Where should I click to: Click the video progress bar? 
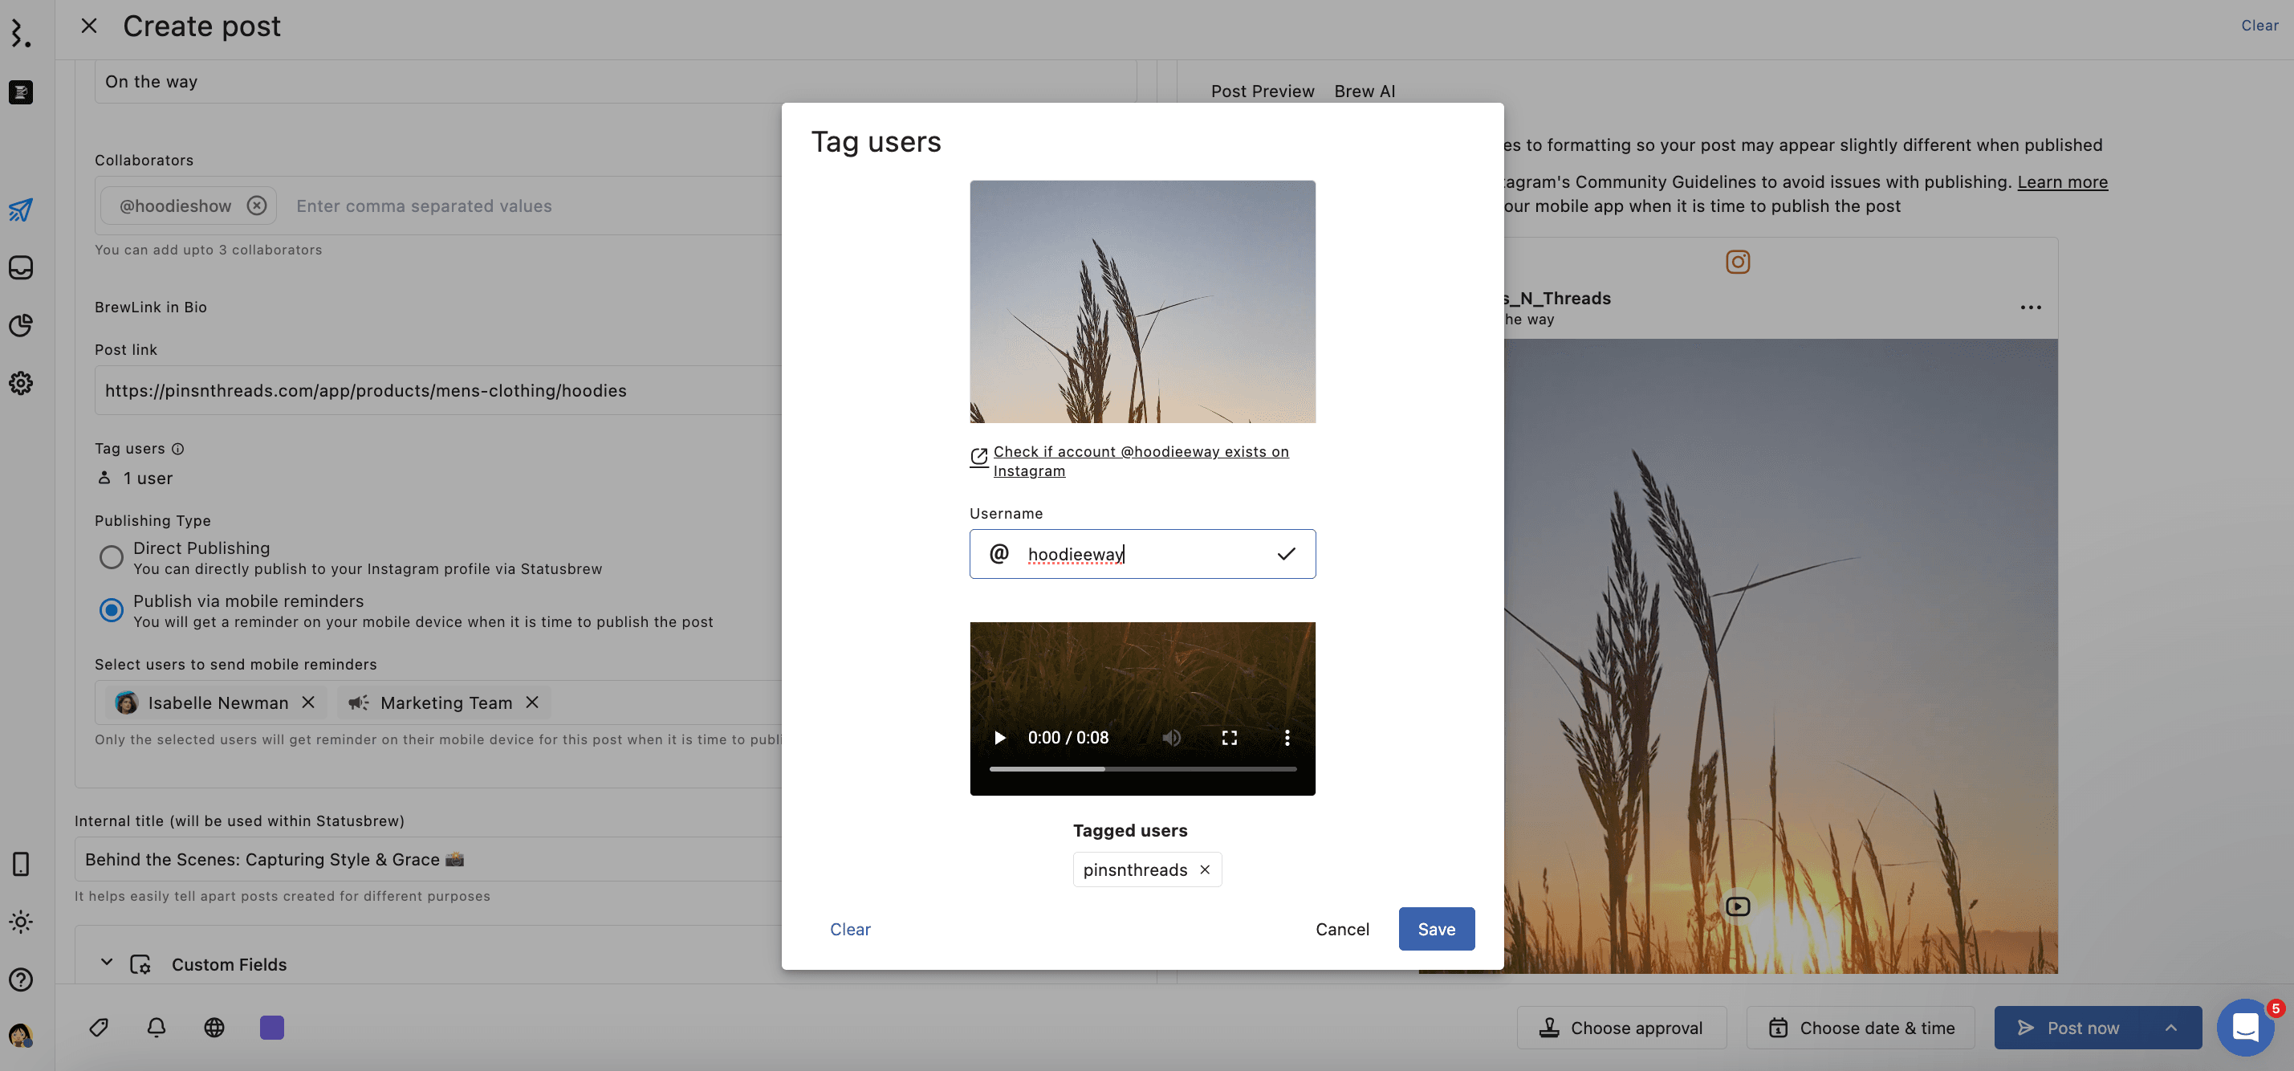(1142, 768)
